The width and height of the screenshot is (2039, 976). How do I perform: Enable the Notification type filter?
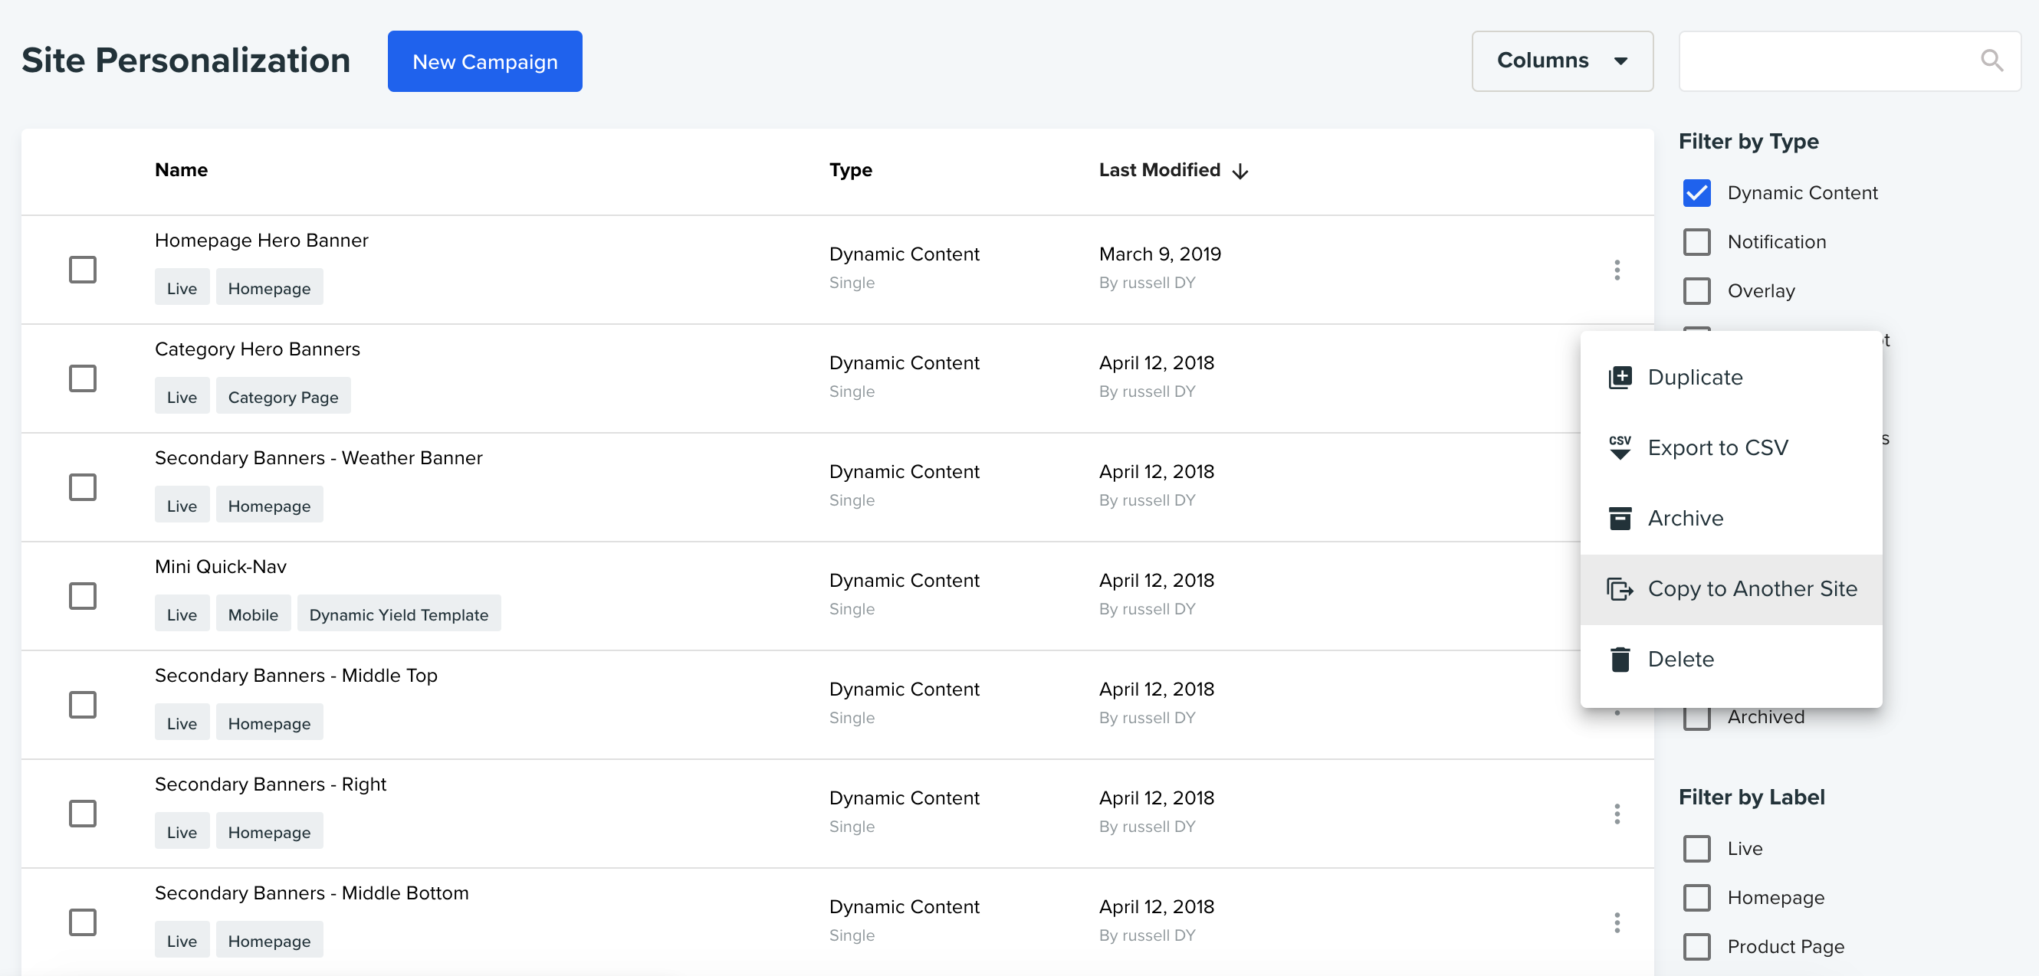(x=1696, y=242)
